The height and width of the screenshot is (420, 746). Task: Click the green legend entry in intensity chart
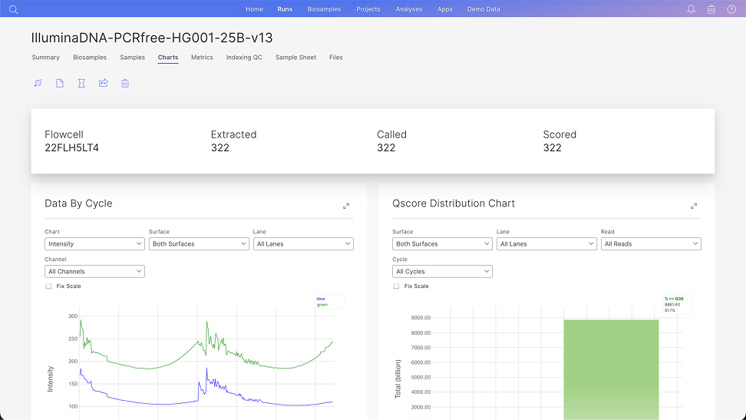click(322, 305)
